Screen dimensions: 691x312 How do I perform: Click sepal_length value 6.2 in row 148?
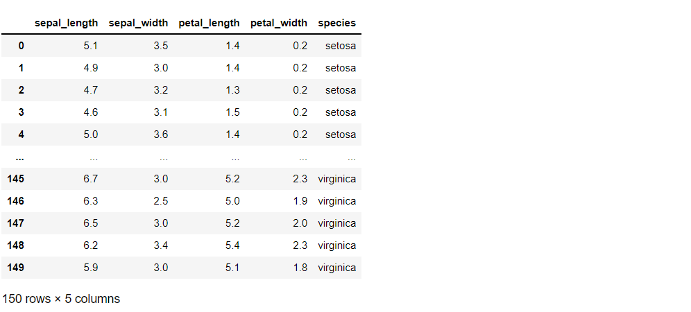coord(90,245)
